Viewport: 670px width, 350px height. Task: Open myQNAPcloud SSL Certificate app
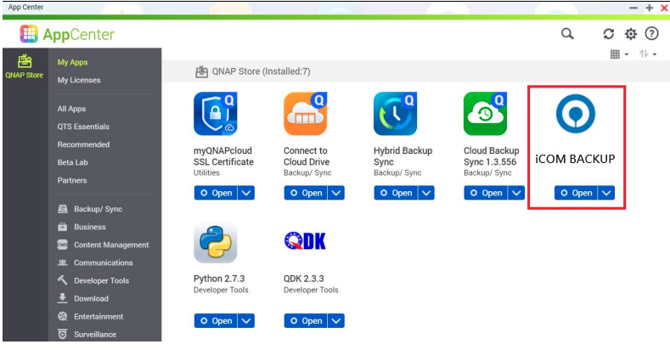tap(216, 193)
